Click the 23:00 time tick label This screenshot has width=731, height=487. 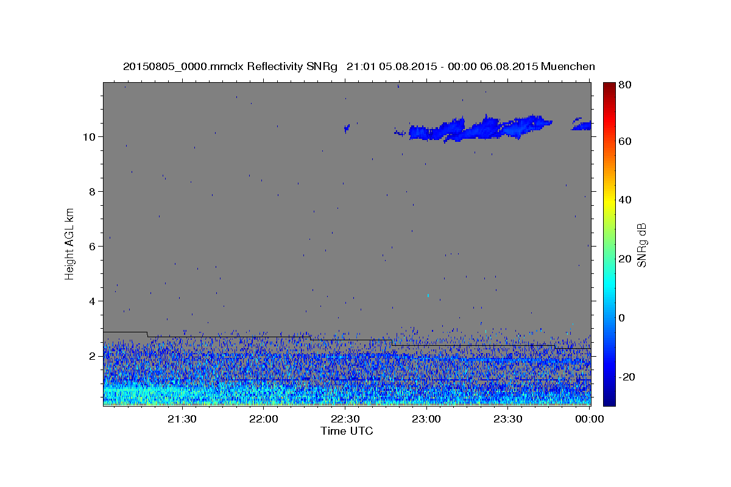(x=426, y=419)
